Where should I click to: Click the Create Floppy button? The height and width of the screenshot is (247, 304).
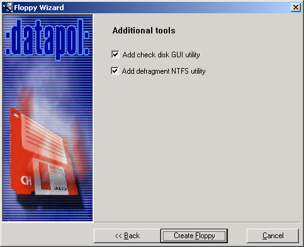[x=194, y=236]
